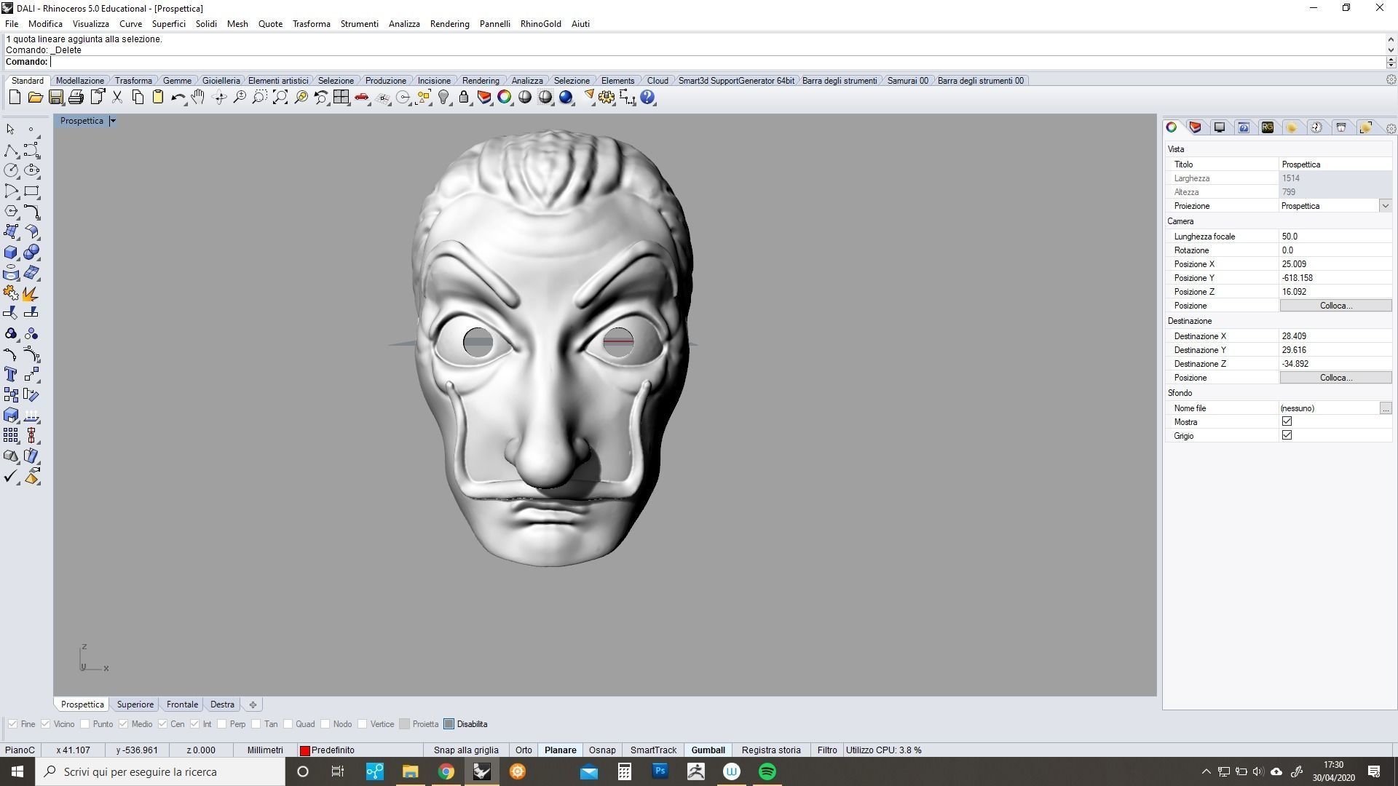Toggle the Fine osnap checkbox
Viewport: 1398px width, 786px height.
pos(12,724)
